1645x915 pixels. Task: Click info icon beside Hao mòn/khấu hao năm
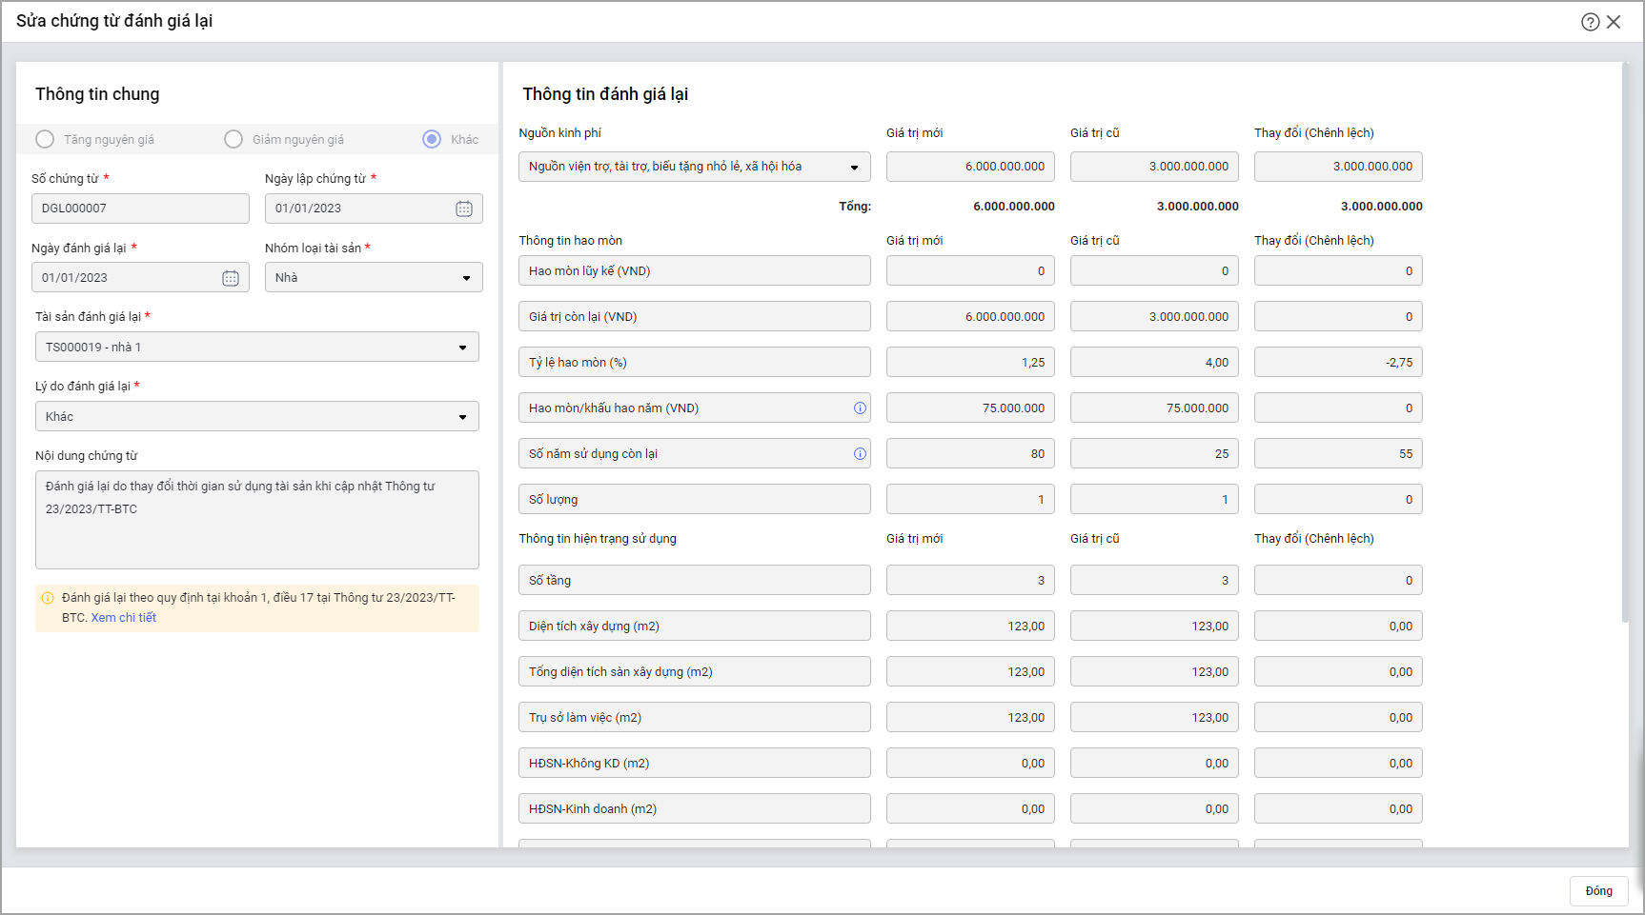click(860, 408)
